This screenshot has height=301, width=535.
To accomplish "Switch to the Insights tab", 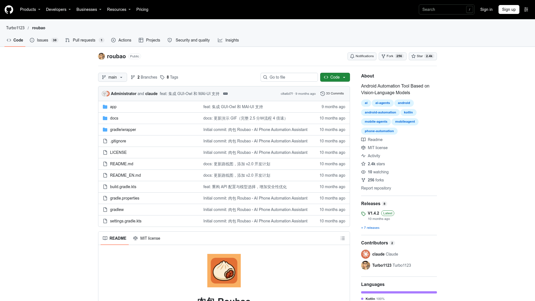I will pyautogui.click(x=228, y=40).
